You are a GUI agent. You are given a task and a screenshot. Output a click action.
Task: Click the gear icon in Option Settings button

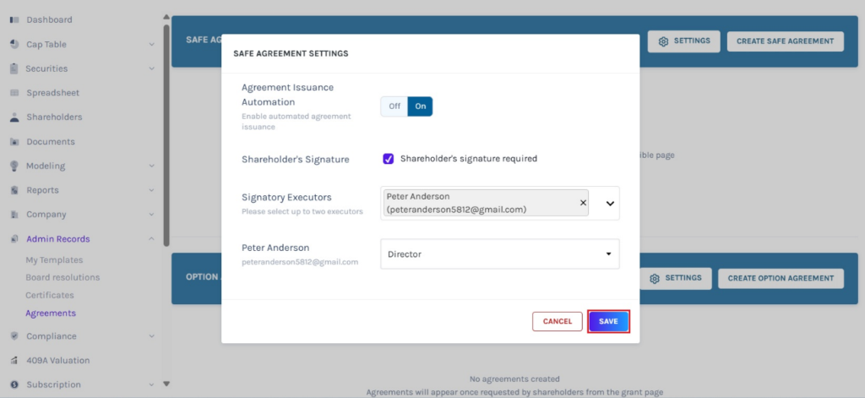tap(655, 279)
